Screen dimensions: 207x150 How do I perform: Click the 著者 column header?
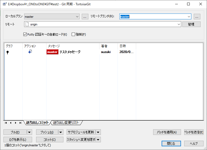tap(108, 46)
